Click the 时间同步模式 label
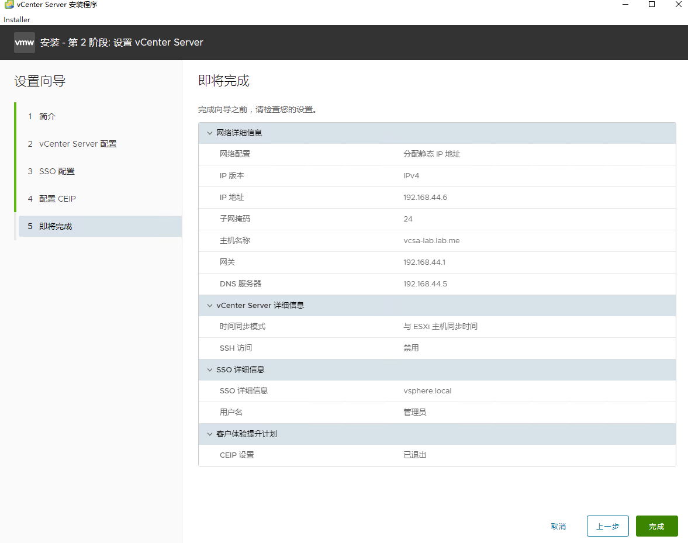 tap(243, 326)
